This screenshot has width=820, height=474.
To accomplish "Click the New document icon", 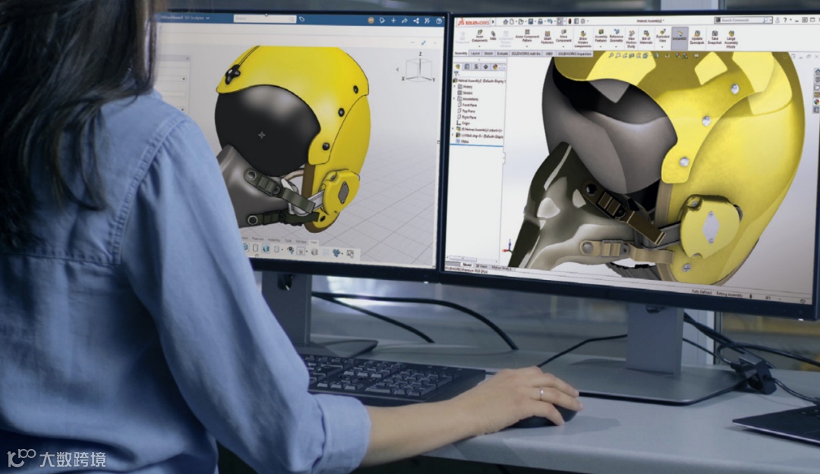I will pyautogui.click(x=512, y=22).
